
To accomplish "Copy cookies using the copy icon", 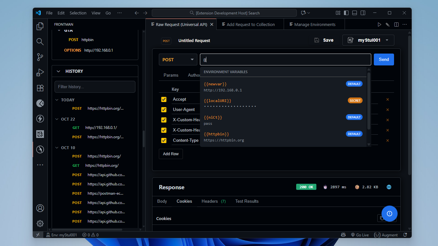I will click(382, 218).
